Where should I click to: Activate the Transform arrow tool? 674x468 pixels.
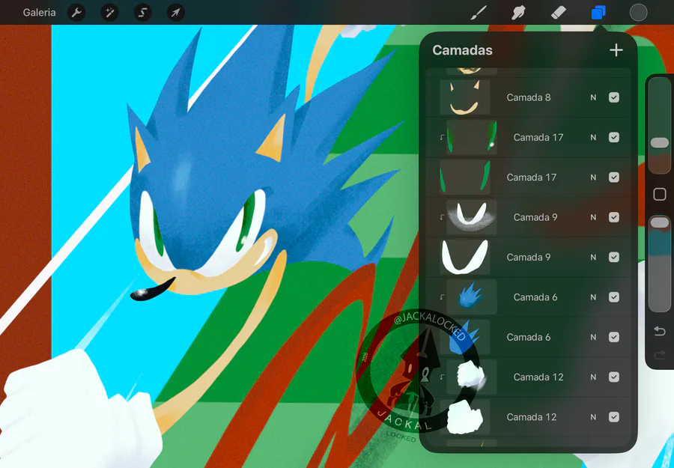tap(176, 13)
